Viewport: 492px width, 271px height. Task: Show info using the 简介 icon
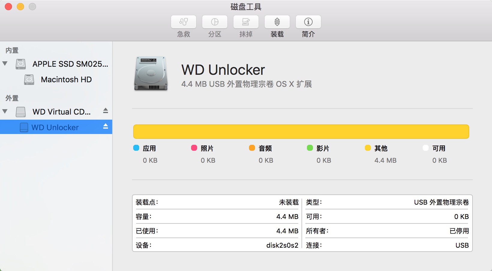pyautogui.click(x=308, y=22)
